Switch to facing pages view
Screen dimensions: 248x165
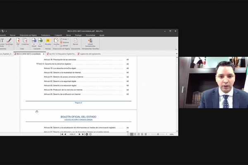135,134
